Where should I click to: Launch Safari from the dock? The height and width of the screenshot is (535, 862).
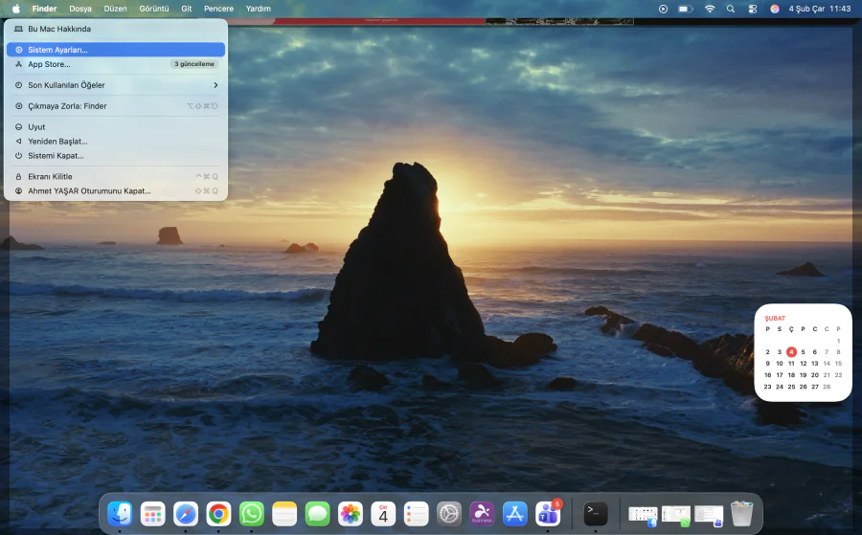coord(186,514)
